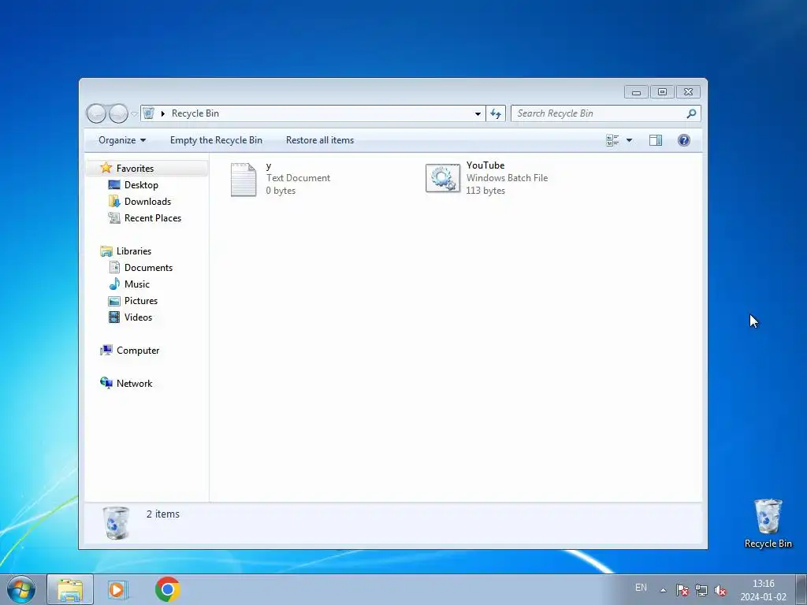Click the Recent Places icon in sidebar
Viewport: 807px width, 605px height.
click(114, 217)
